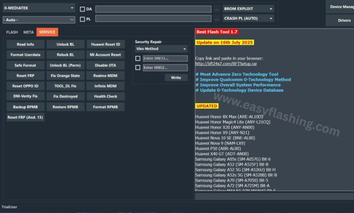Click the Unlock BL button

[x=65, y=44]
